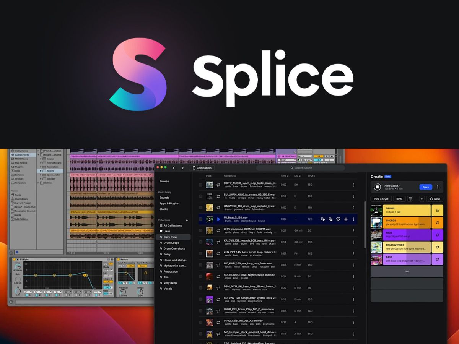
Task: Click the Search Splice field
Action: tap(301, 168)
